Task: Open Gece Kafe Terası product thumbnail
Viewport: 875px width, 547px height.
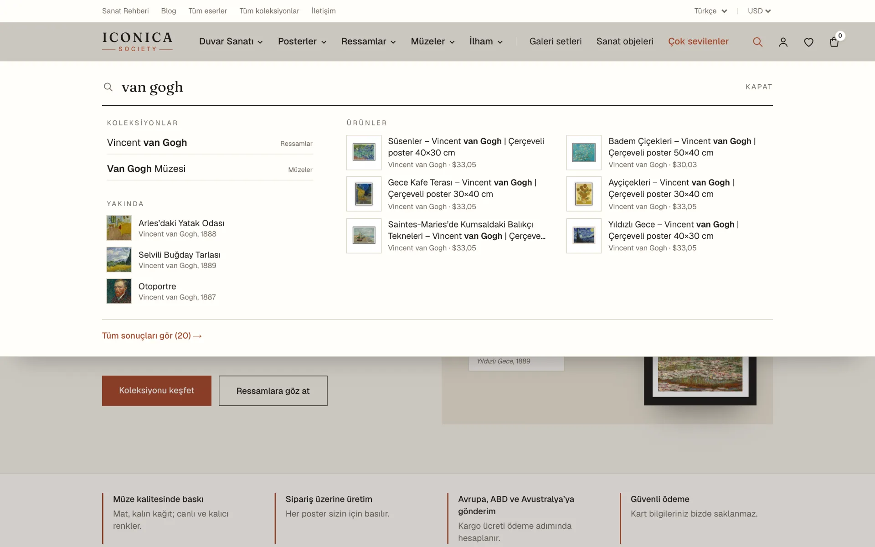Action: click(x=364, y=194)
